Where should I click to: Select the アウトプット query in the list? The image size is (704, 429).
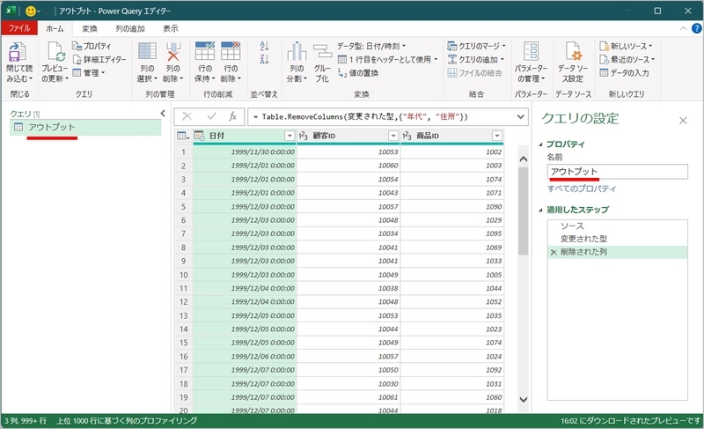coord(85,127)
